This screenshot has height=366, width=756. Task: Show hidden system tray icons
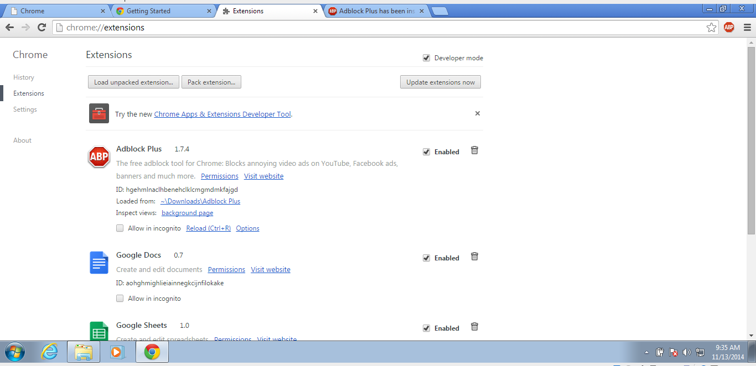pyautogui.click(x=646, y=352)
